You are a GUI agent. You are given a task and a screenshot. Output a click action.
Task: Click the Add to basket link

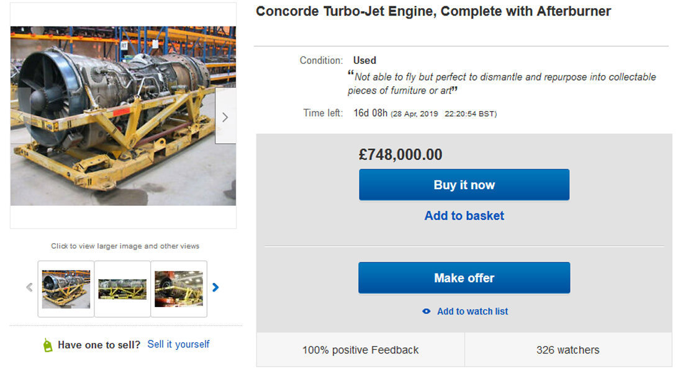(464, 216)
